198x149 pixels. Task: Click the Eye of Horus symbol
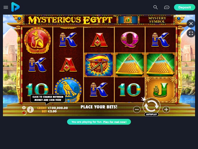[x=99, y=65]
